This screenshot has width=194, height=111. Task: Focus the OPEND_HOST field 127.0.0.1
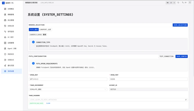[x=68, y=79]
